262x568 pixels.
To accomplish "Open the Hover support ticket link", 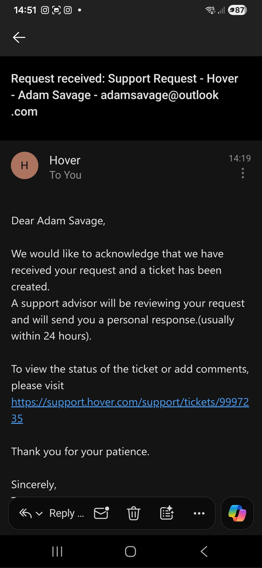I will click(130, 402).
